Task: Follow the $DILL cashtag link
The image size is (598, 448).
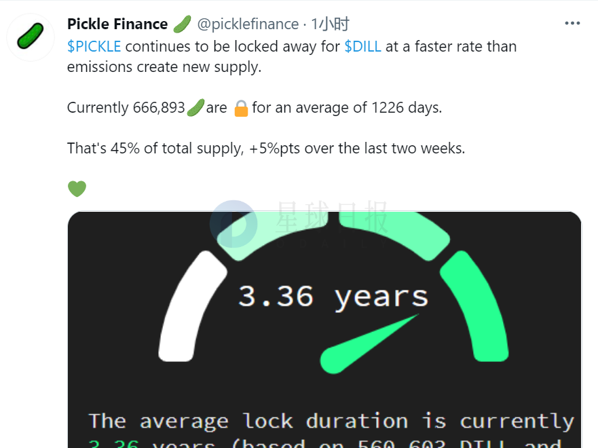Action: (x=362, y=46)
